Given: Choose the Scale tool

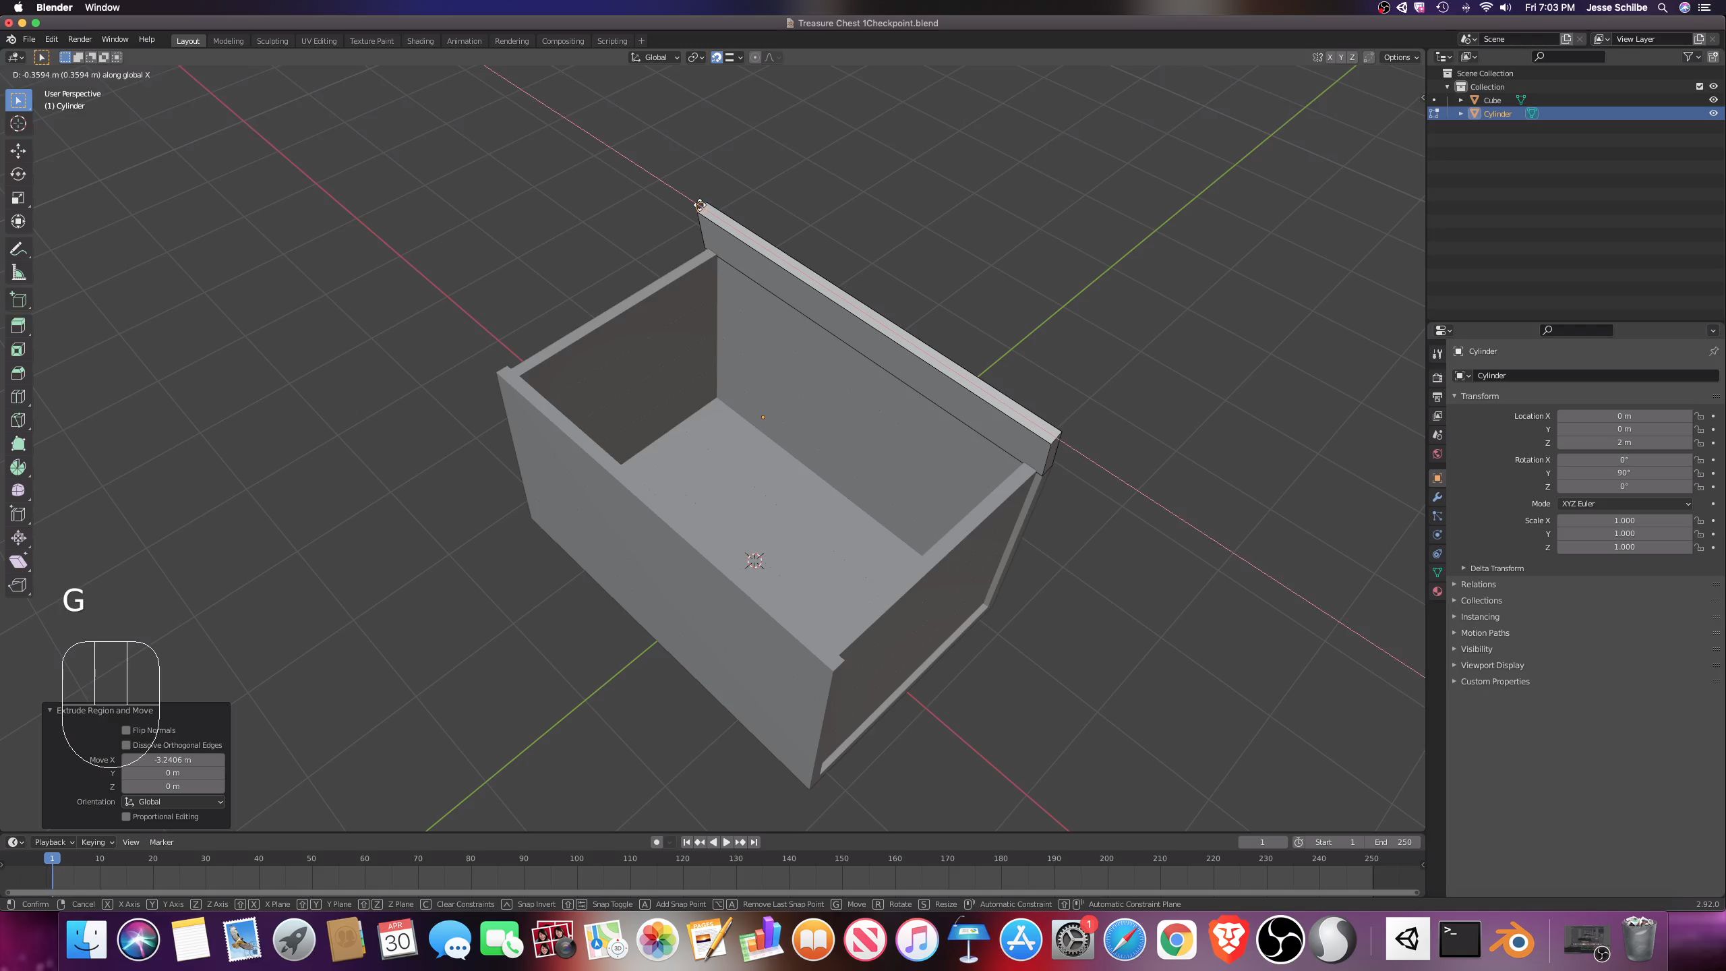Looking at the screenshot, I should (x=18, y=198).
